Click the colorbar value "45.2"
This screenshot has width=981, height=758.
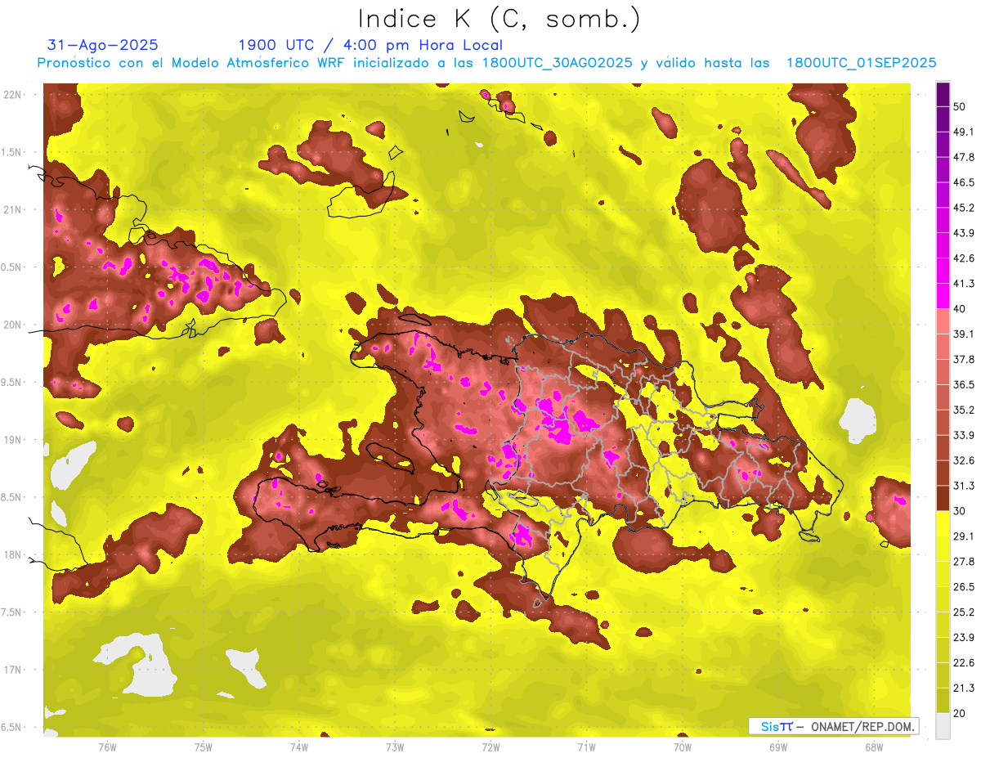pos(964,208)
